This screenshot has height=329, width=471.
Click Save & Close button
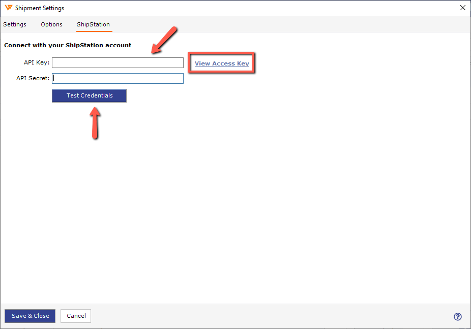(30, 316)
